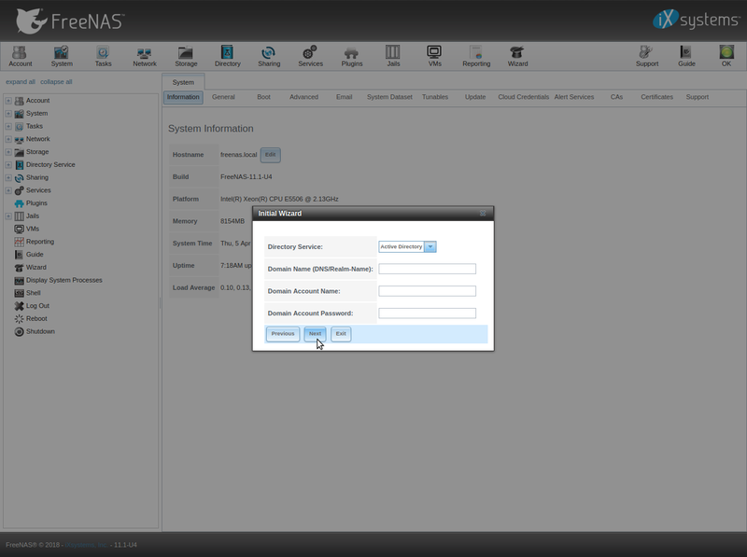Click Display System Processes sidebar icon
Image resolution: width=747 pixels, height=557 pixels.
click(x=19, y=281)
